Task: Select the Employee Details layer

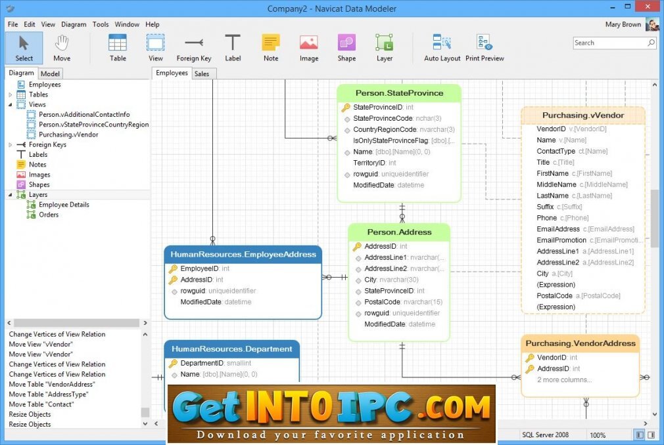Action: point(64,205)
